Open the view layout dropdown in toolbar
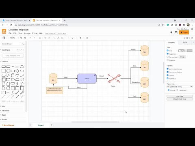Viewport: 195px width, 146px height. click(x=4, y=38)
